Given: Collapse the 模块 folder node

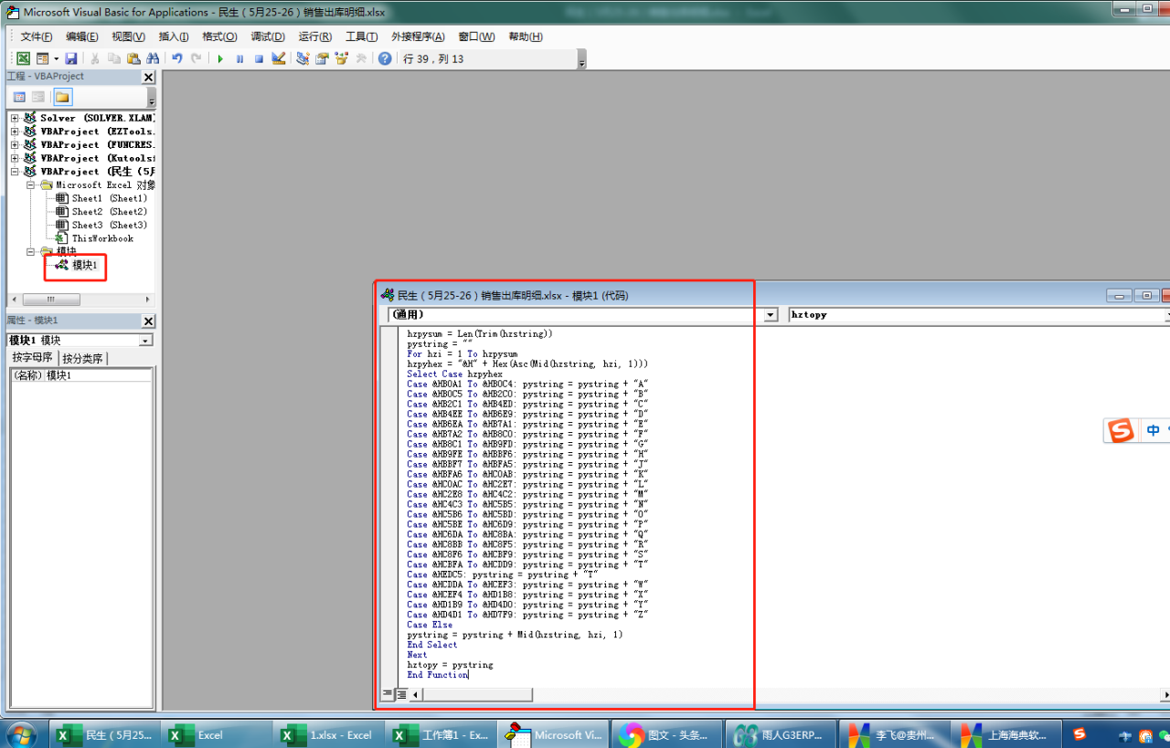Looking at the screenshot, I should point(30,251).
